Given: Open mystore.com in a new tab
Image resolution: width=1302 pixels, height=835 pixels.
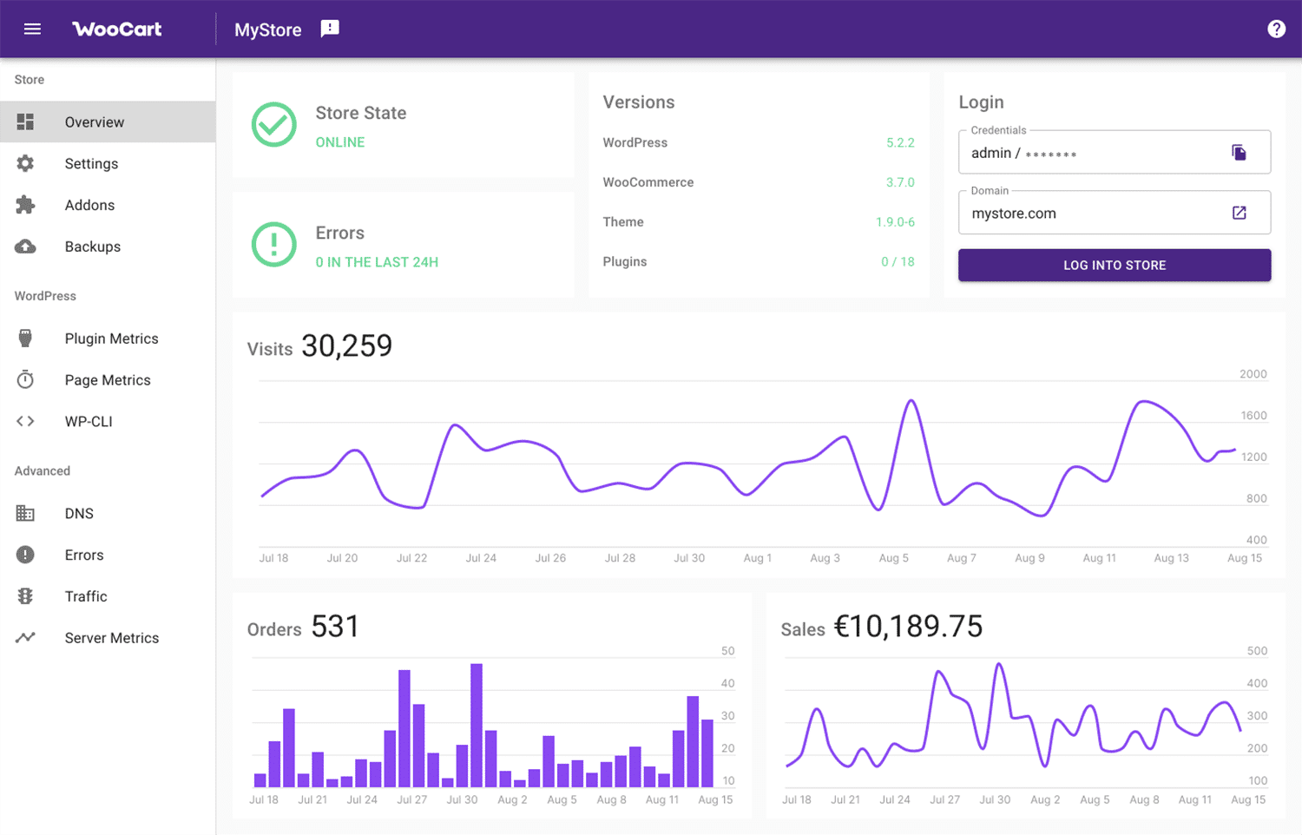Looking at the screenshot, I should click(x=1240, y=212).
